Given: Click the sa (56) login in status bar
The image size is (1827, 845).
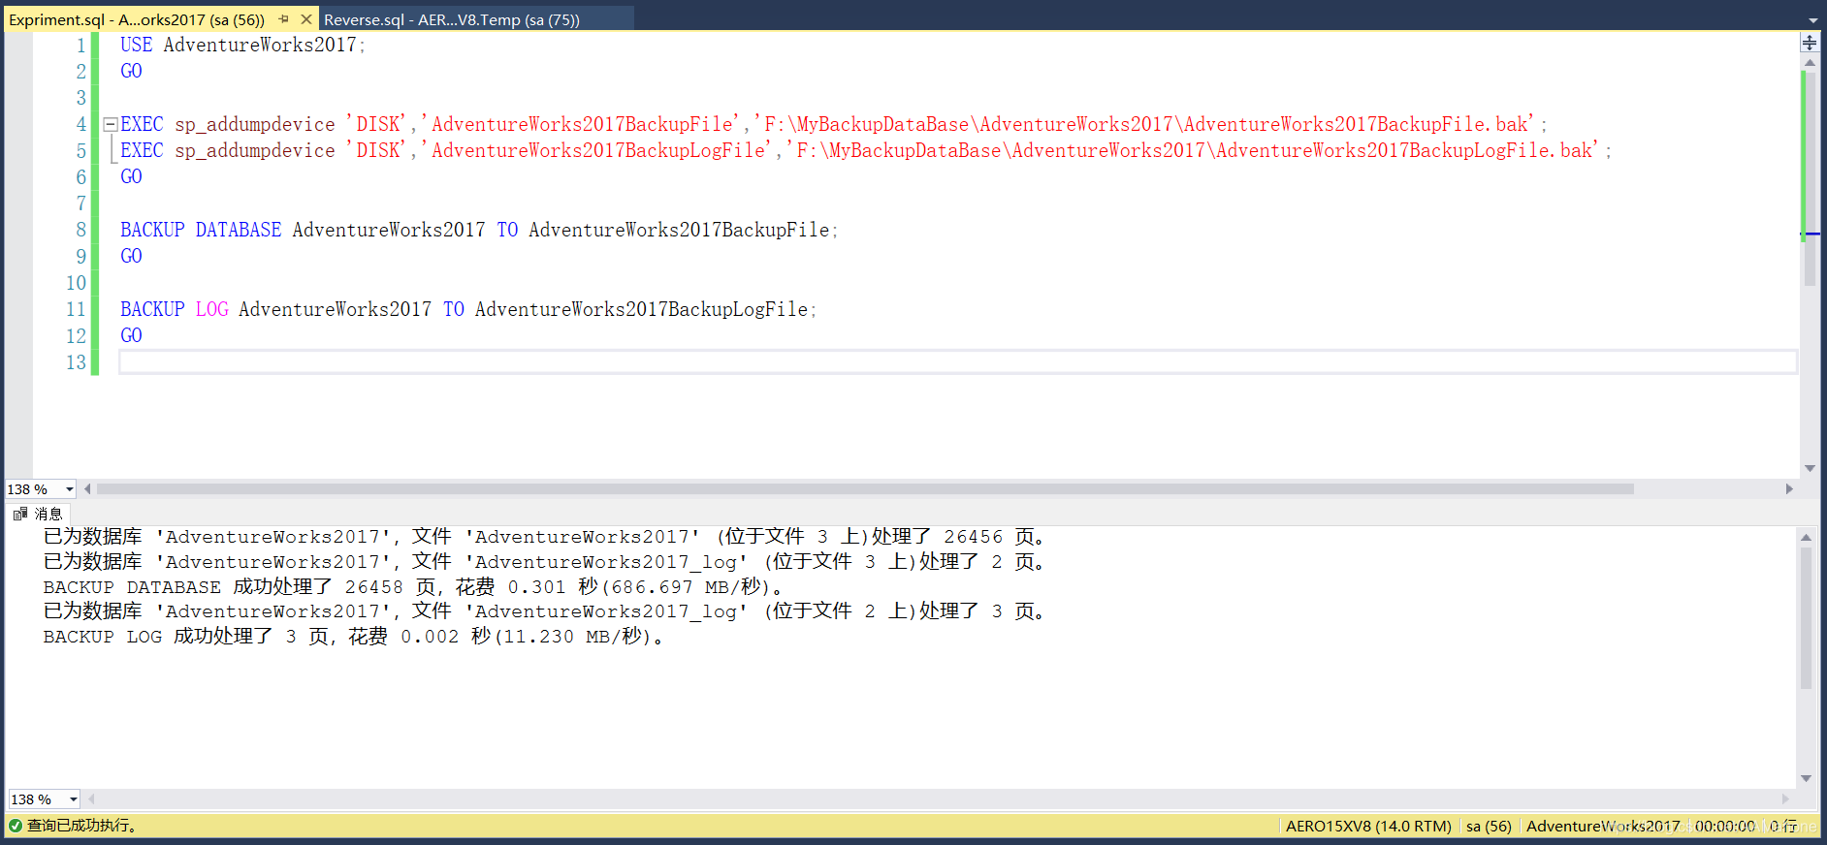Looking at the screenshot, I should coord(1489,826).
